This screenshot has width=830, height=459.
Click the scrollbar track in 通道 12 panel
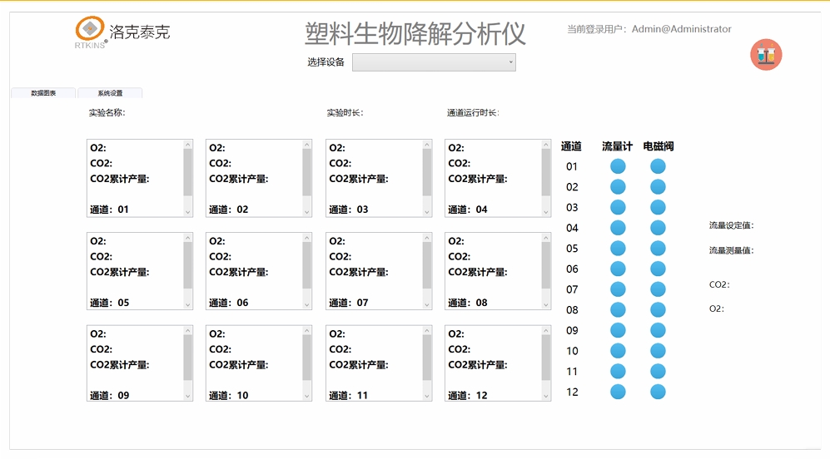click(x=545, y=363)
